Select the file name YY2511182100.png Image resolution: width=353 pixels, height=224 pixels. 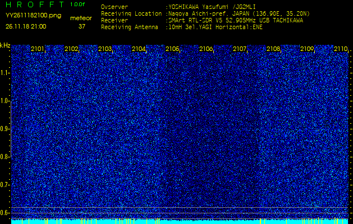pyautogui.click(x=33, y=16)
